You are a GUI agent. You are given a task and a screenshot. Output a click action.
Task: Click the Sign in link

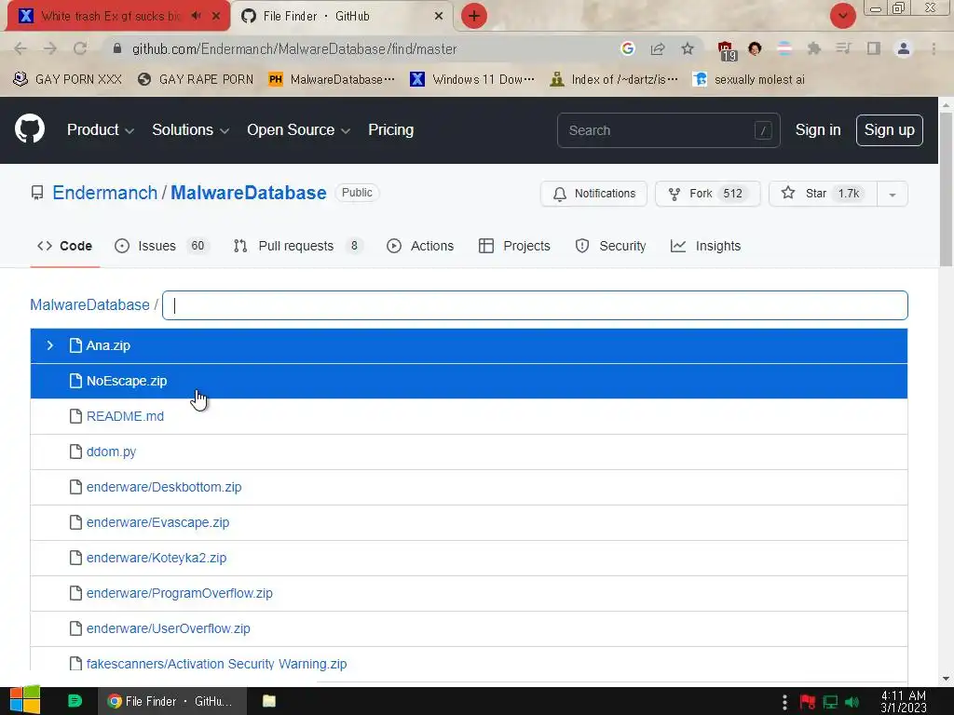coord(818,129)
